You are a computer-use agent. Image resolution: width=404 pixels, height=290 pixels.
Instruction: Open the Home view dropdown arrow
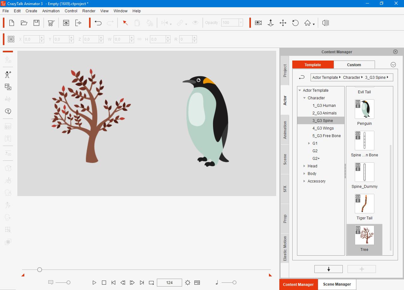[x=313, y=24]
